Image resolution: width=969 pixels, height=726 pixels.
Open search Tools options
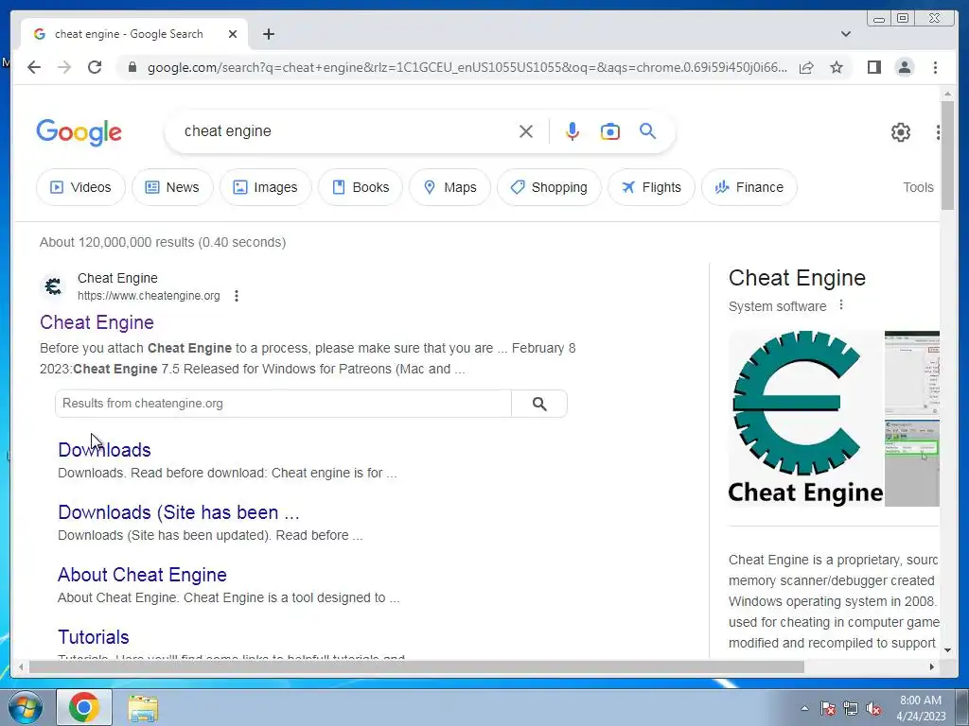[918, 187]
